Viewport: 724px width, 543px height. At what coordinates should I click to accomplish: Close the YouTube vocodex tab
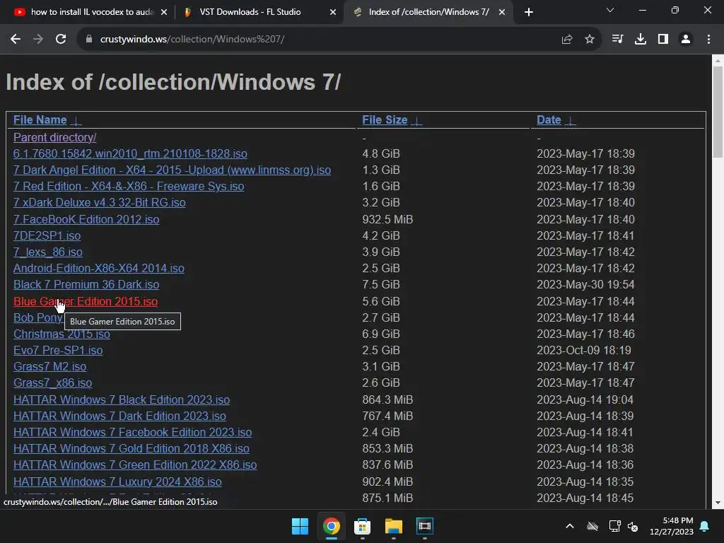pyautogui.click(x=164, y=13)
